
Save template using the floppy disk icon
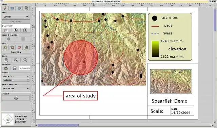click(x=15, y=68)
